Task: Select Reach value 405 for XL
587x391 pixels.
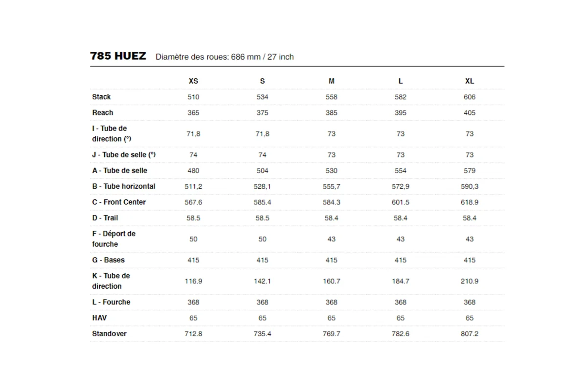Action: (470, 112)
